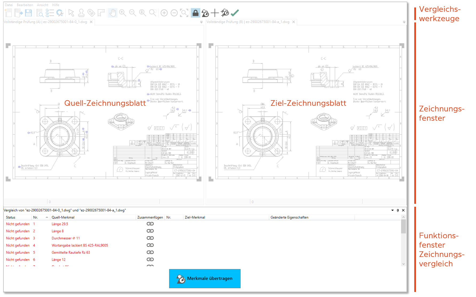The height and width of the screenshot is (297, 476).
Task: Click the save diskette icon
Action: pyautogui.click(x=28, y=13)
